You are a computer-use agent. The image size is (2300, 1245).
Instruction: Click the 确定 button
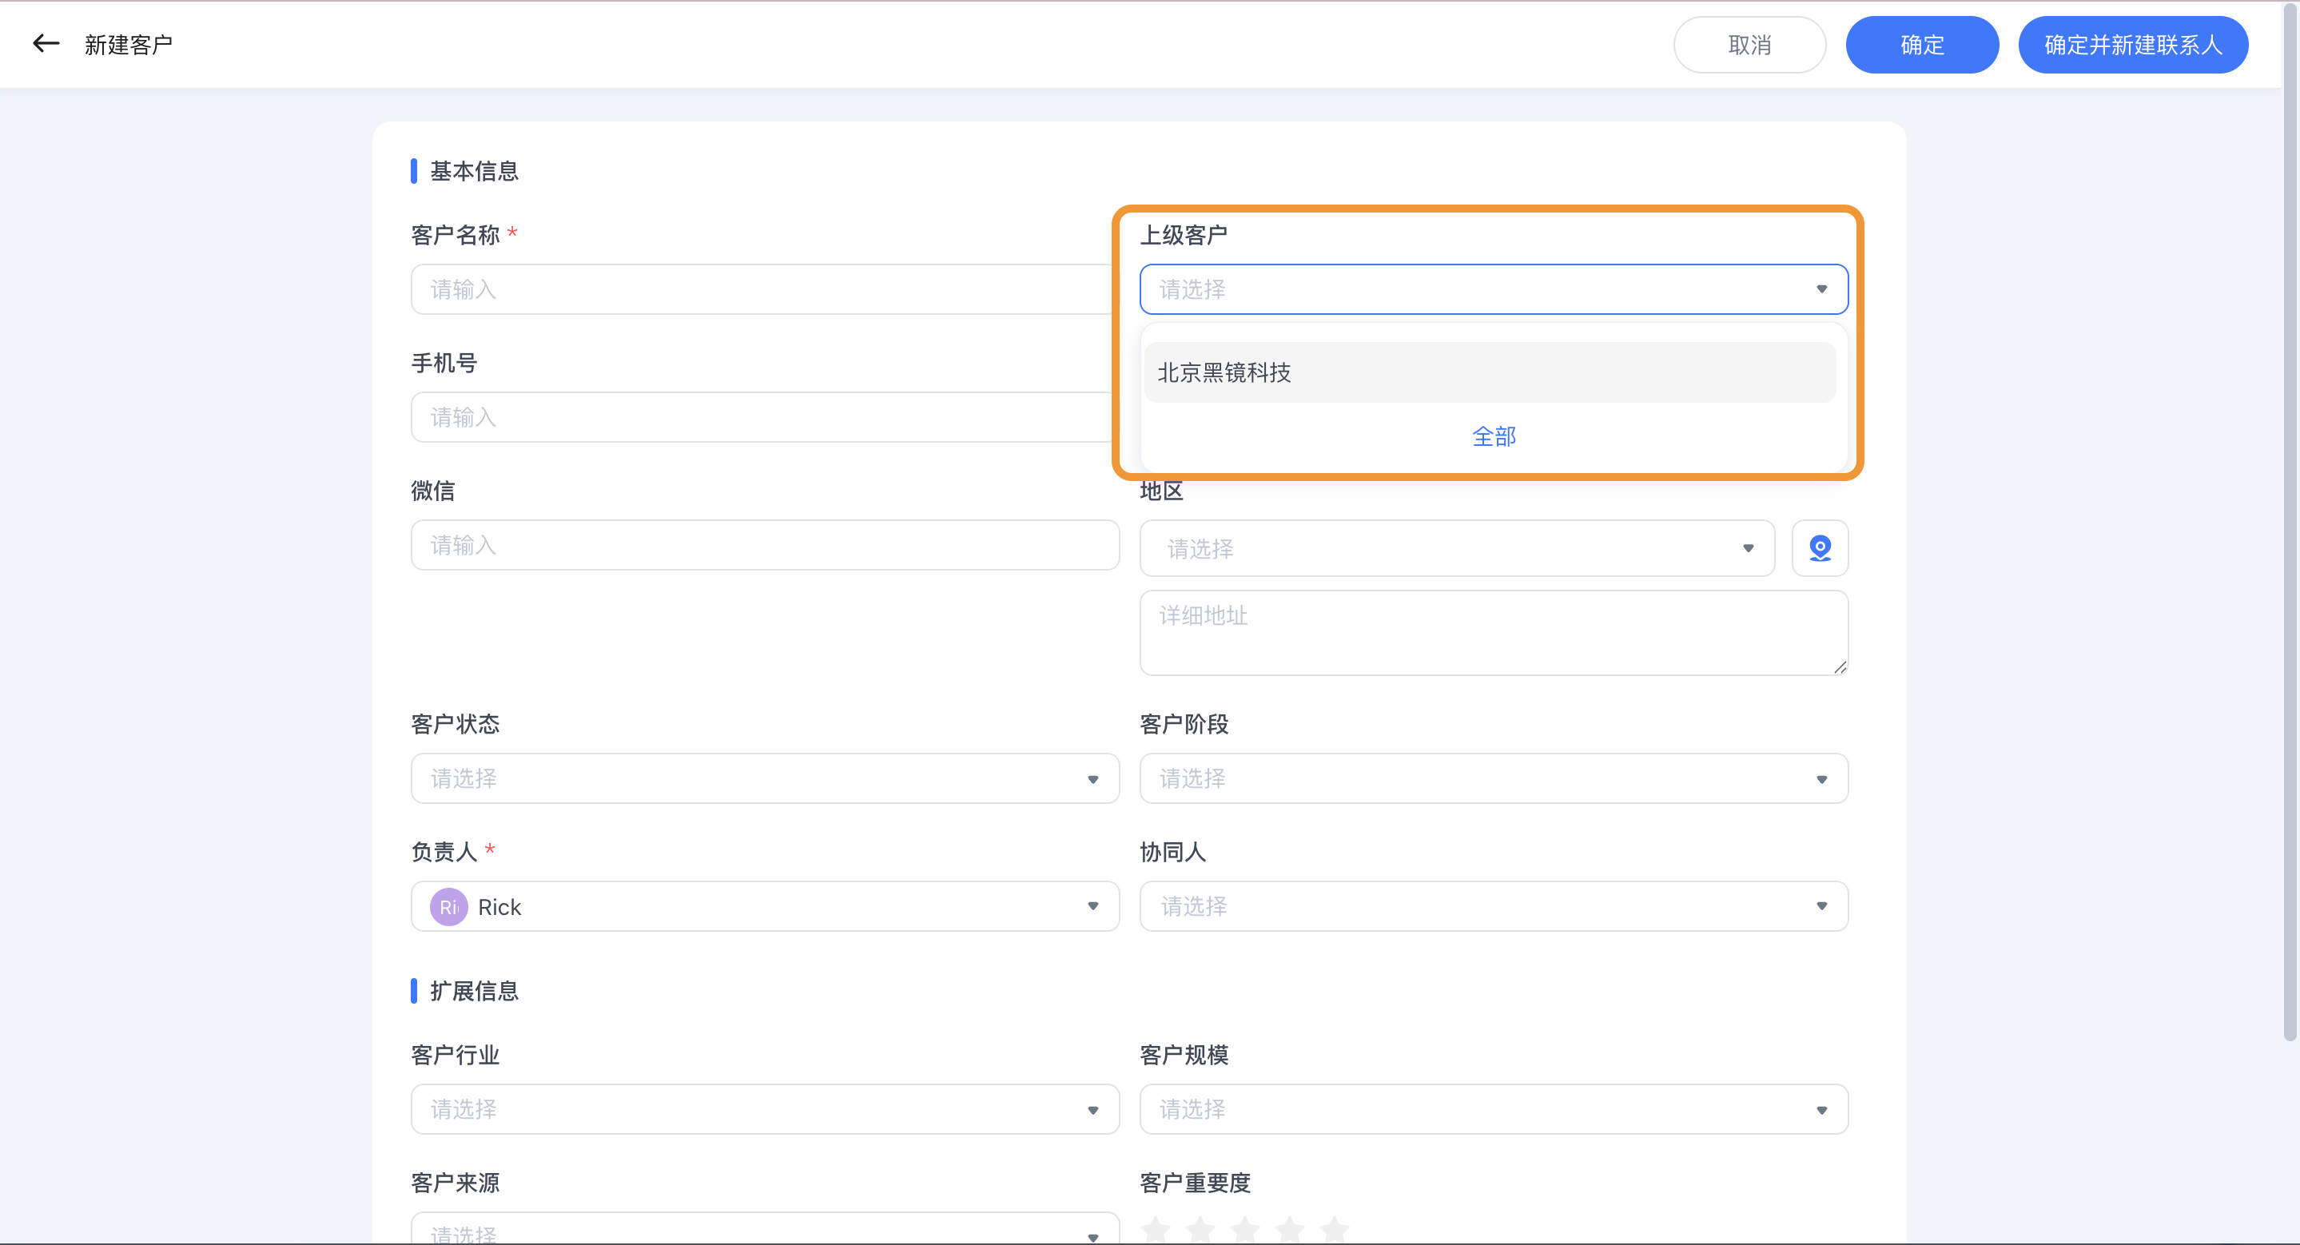1922,44
